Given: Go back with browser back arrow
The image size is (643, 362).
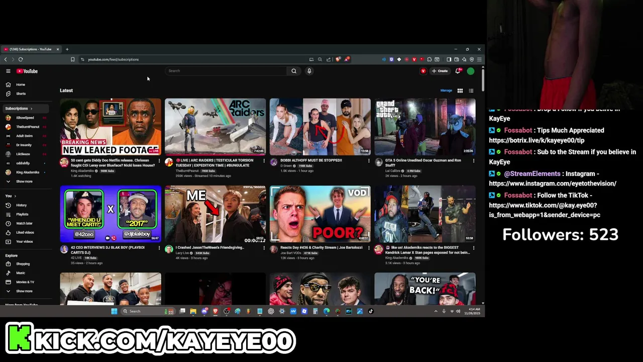Looking at the screenshot, I should (6, 59).
